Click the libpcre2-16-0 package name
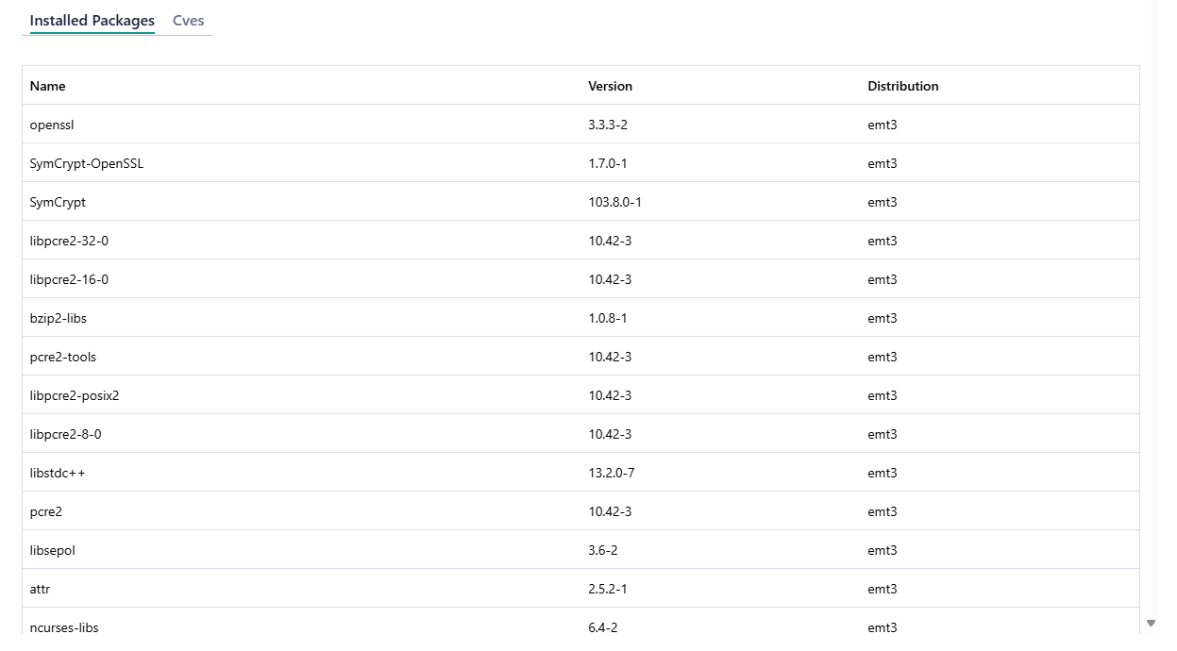The width and height of the screenshot is (1177, 651). 69,279
